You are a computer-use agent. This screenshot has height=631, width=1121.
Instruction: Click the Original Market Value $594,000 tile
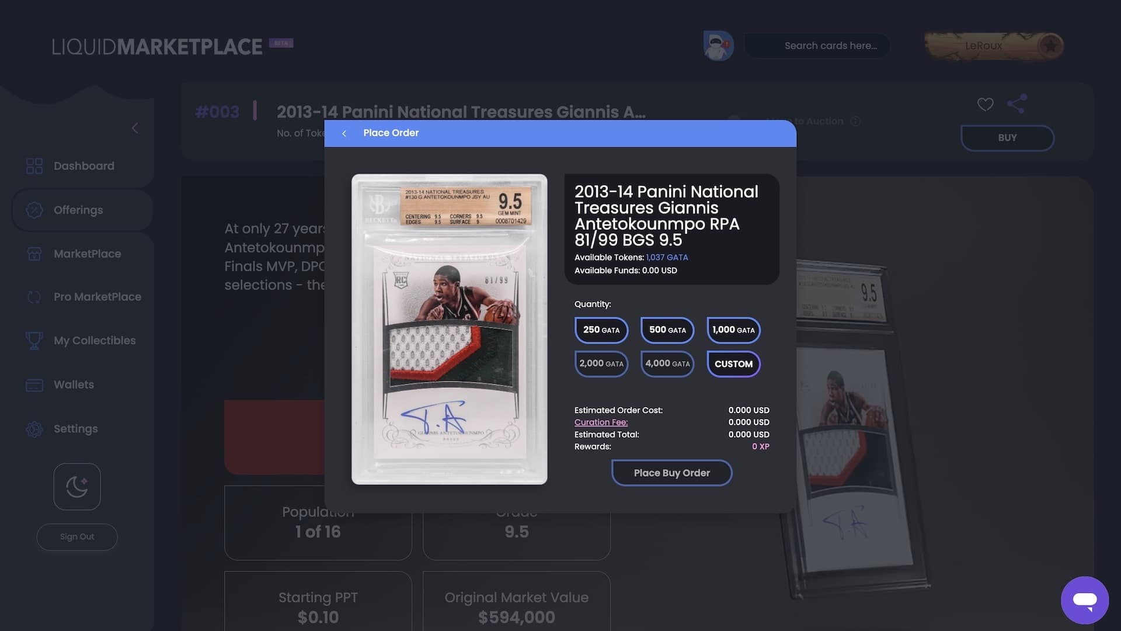(x=517, y=601)
